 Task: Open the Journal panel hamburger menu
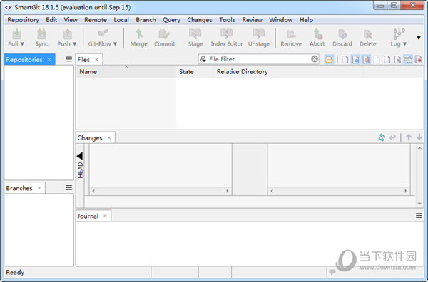419,216
